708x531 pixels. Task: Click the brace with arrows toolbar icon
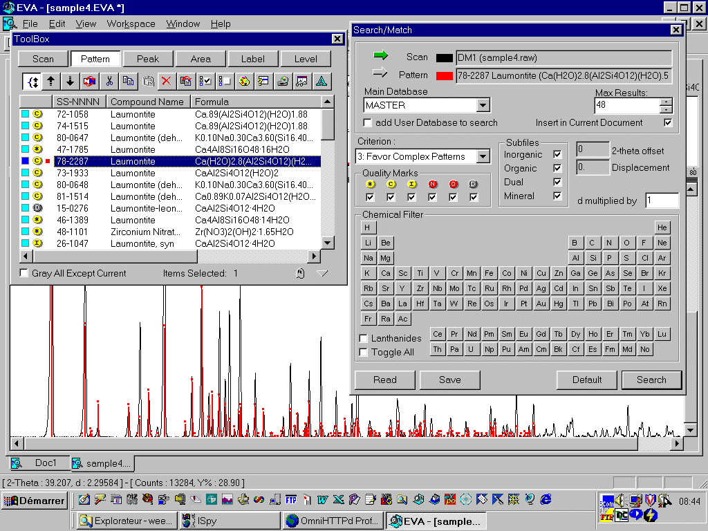32,82
